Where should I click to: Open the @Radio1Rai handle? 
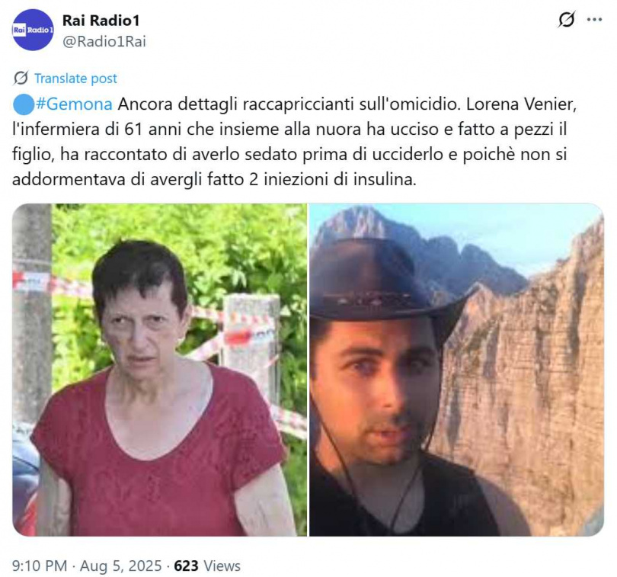(x=104, y=41)
